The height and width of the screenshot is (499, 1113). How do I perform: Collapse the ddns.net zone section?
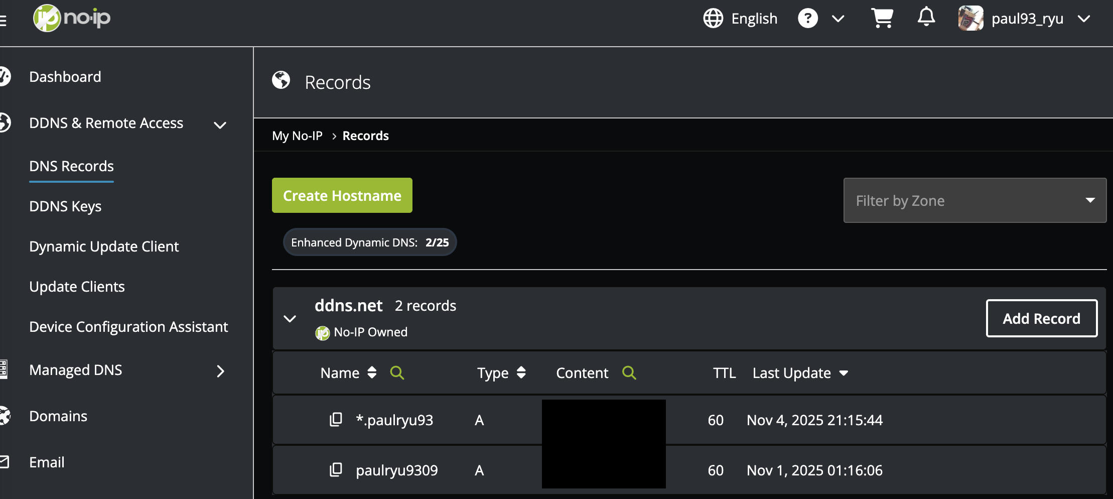290,319
